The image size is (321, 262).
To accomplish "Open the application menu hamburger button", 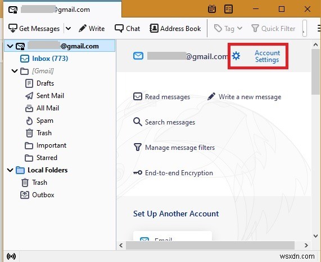I will coord(319,28).
